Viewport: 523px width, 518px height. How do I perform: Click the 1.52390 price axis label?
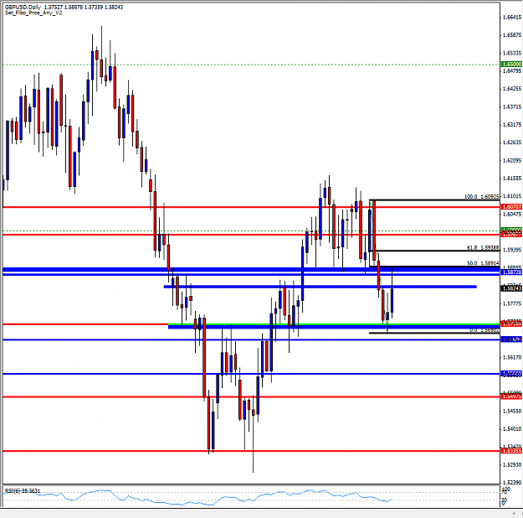512,483
